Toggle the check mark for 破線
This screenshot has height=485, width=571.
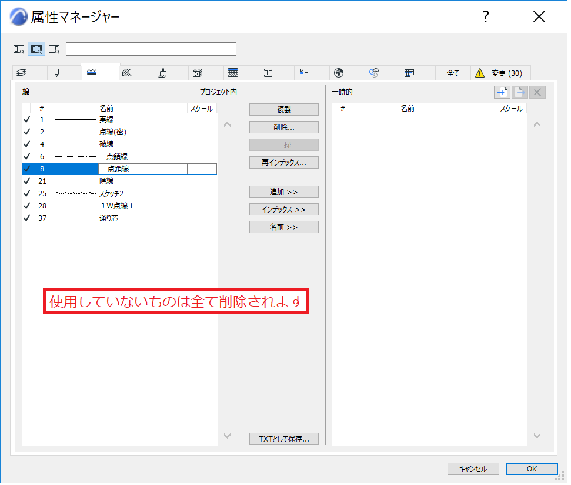point(26,144)
